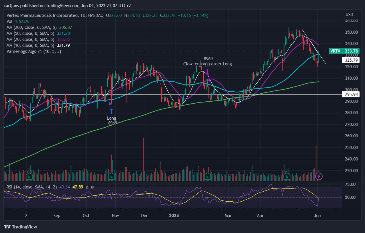Click the blue Long entry arrow marker
Viewport: 365px width, 233px height.
111,111
